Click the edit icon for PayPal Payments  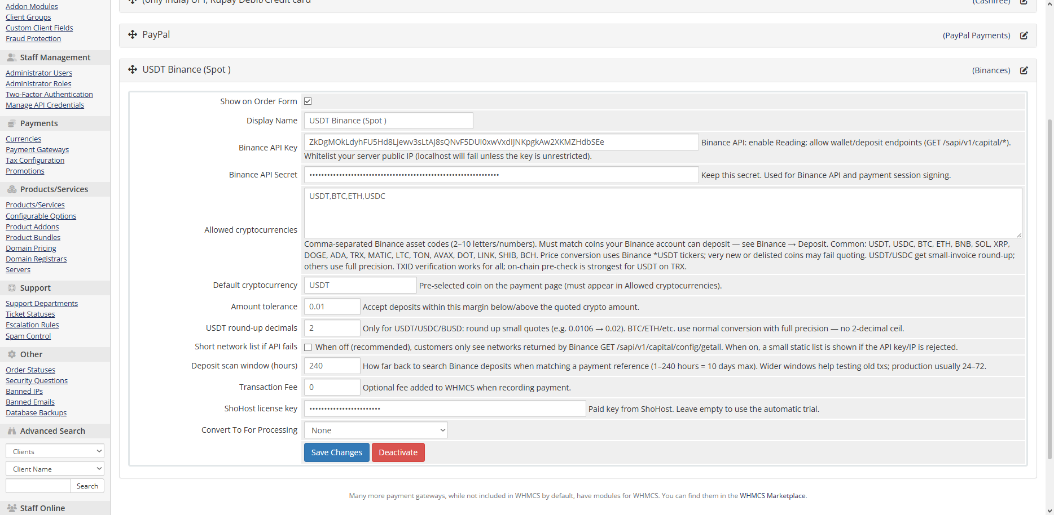[1024, 35]
